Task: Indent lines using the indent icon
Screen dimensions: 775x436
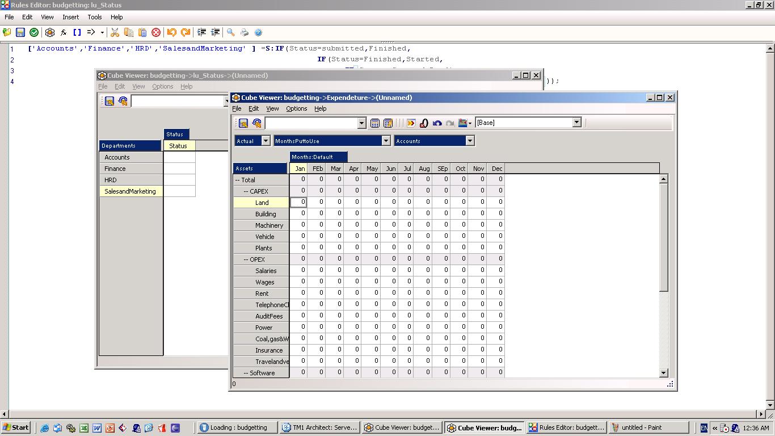Action: point(201,32)
